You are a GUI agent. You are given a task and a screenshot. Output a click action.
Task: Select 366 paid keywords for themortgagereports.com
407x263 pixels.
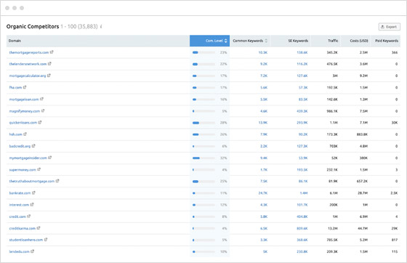395,52
